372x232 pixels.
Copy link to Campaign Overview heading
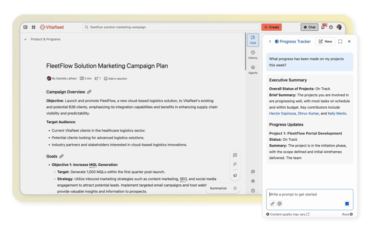(x=89, y=92)
